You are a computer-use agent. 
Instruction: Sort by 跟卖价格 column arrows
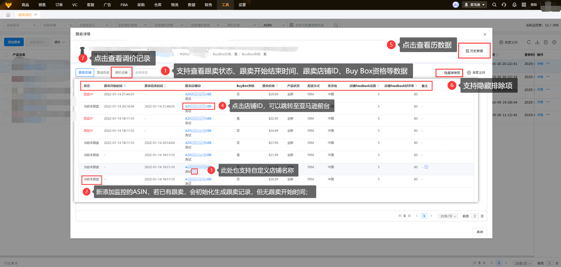[277, 86]
